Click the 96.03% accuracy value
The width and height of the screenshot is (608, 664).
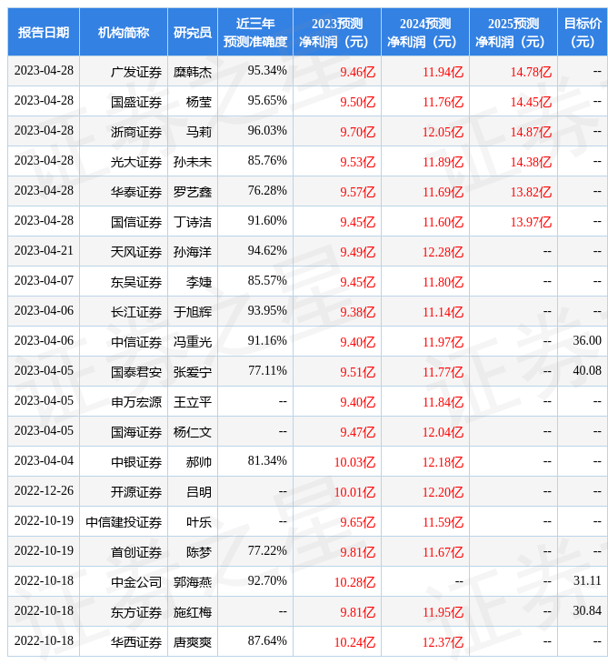(267, 130)
